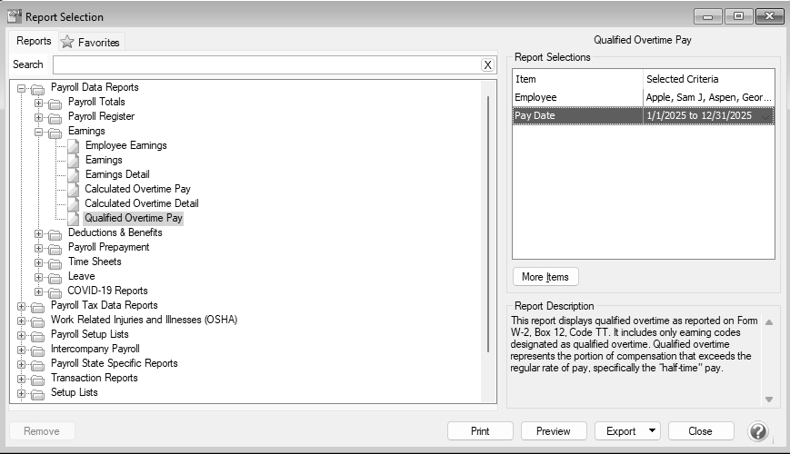Select the Pay Date criteria row
The width and height of the screenshot is (790, 454).
[x=643, y=115]
